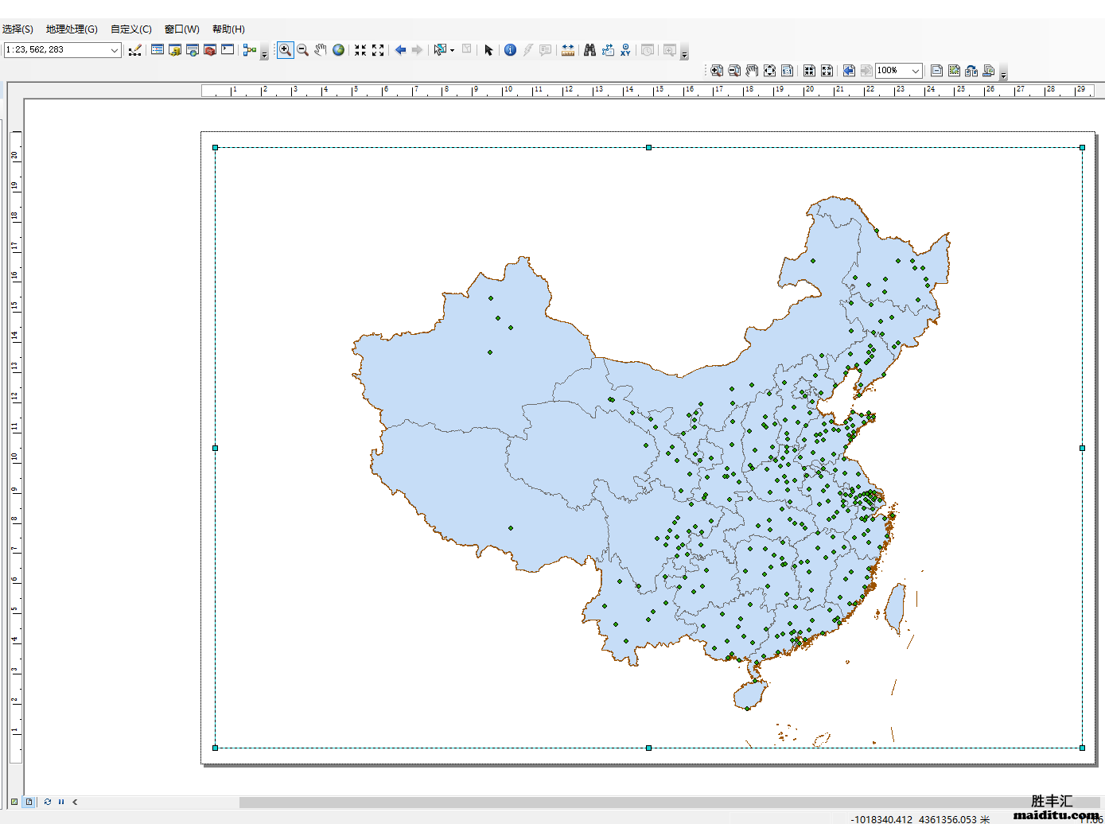This screenshot has width=1105, height=824.
Task: Open the map scale dropdown
Action: 114,49
